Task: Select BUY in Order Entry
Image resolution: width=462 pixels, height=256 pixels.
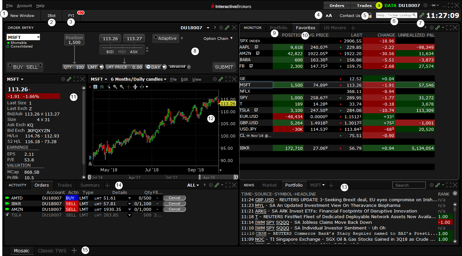Action: click(18, 67)
